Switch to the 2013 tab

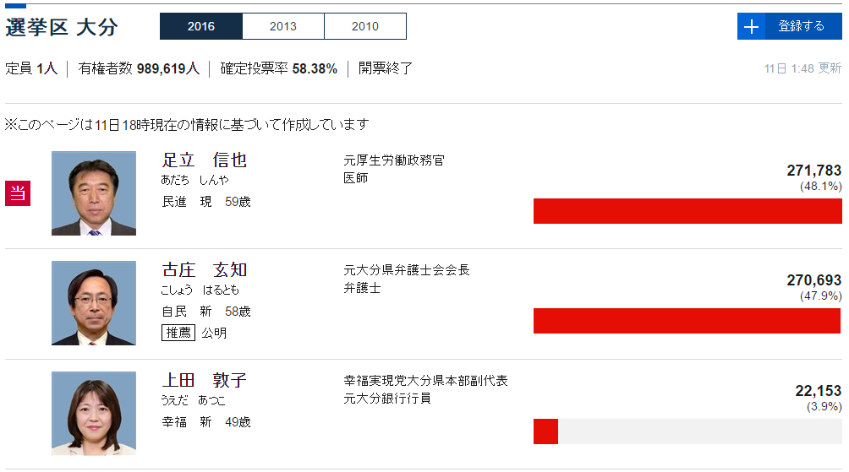(x=283, y=26)
